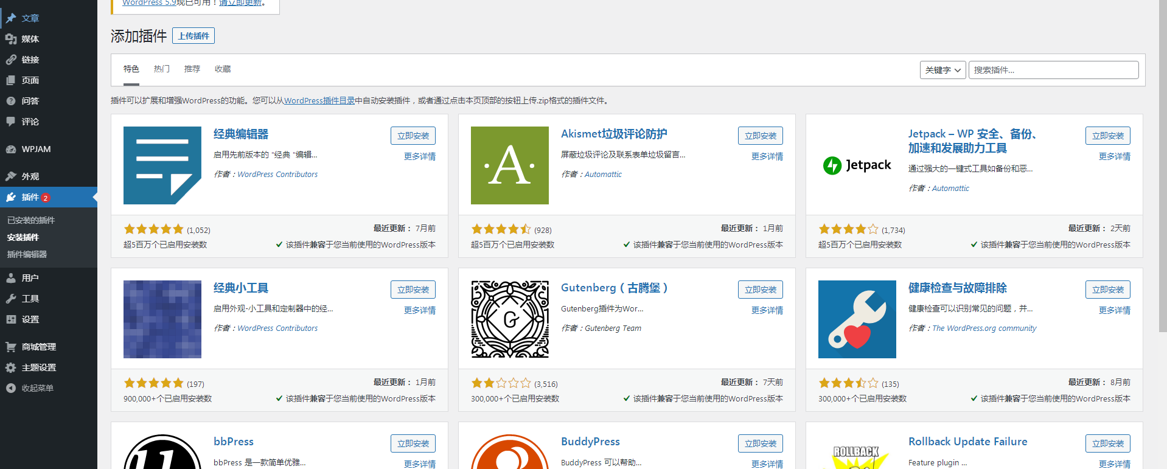Viewport: 1167px width, 469px height.
Task: Open the BuddyPress title link
Action: click(590, 442)
